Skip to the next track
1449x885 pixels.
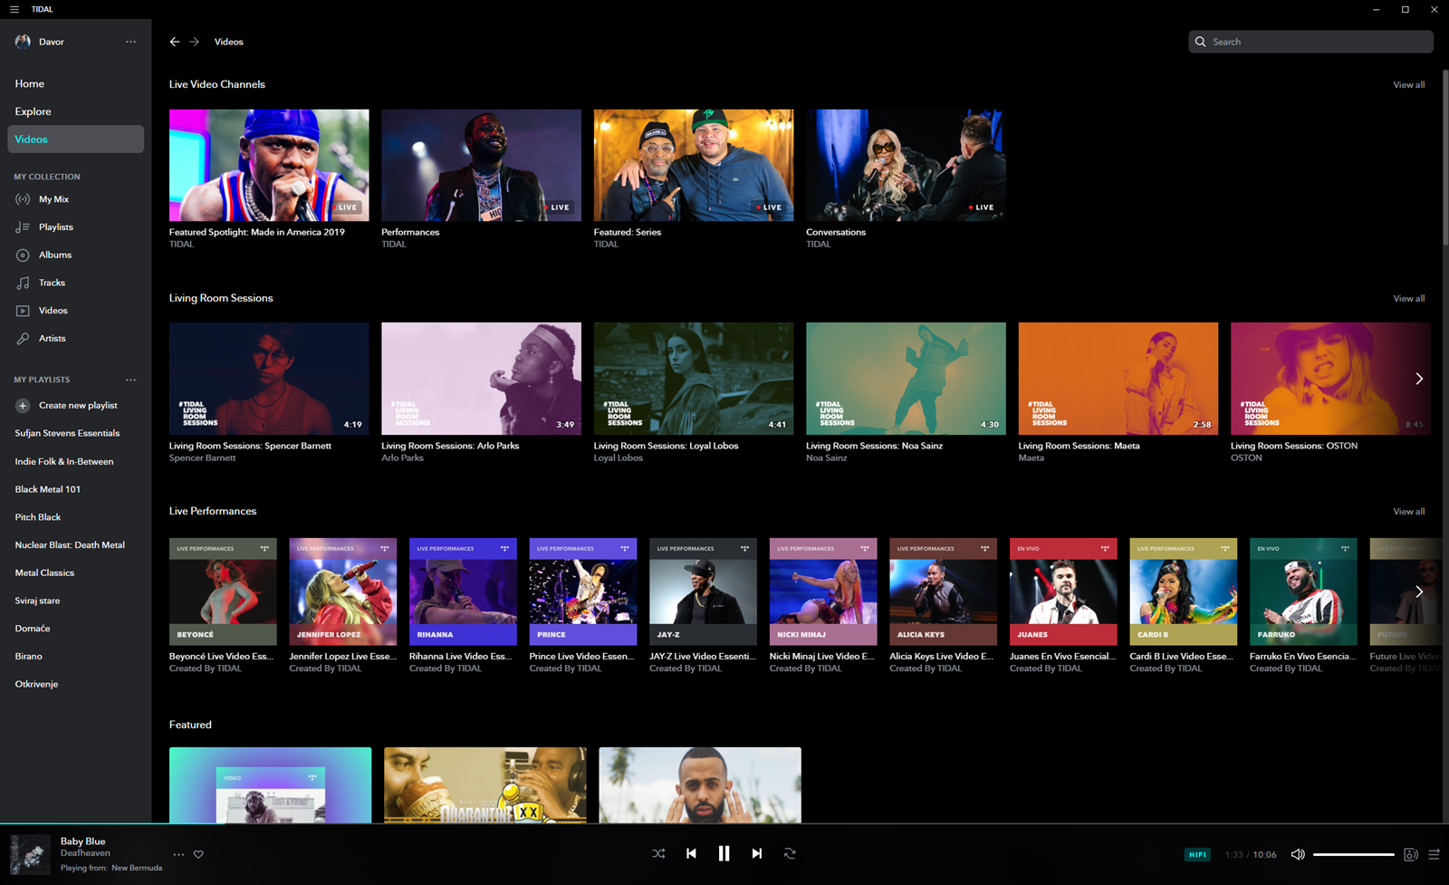(x=757, y=853)
